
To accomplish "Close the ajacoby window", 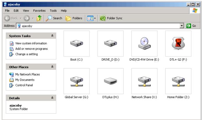I will [198, 4].
